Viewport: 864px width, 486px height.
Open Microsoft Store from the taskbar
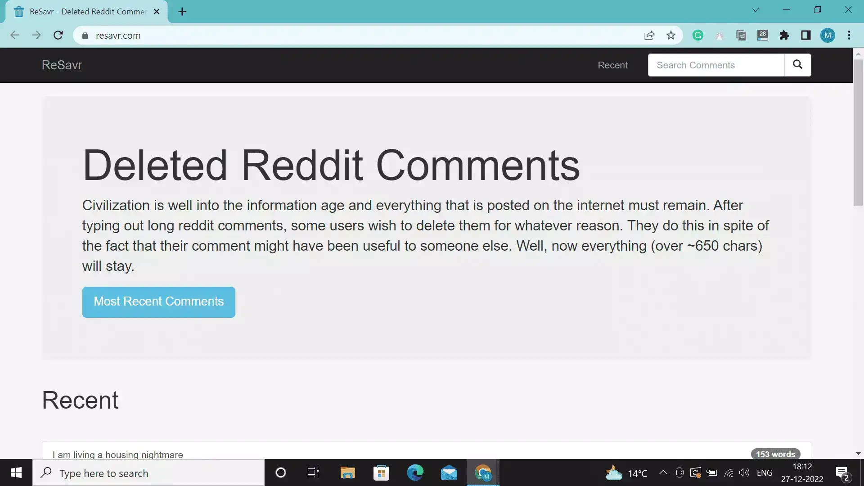tap(381, 472)
